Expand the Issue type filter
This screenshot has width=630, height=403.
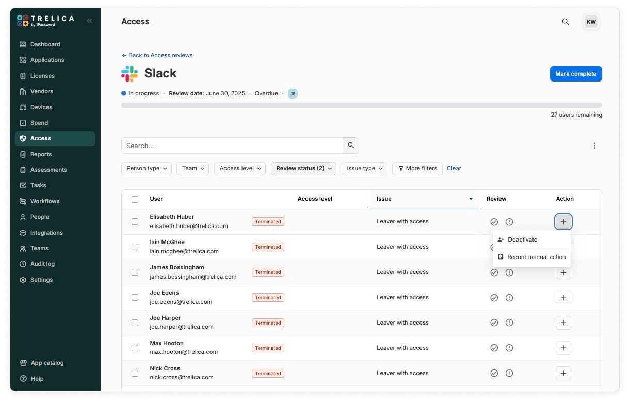[x=364, y=168]
